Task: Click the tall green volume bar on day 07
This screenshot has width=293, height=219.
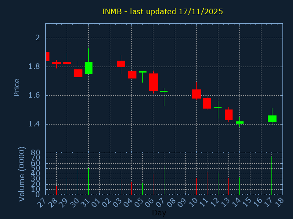Action: [x=164, y=180]
